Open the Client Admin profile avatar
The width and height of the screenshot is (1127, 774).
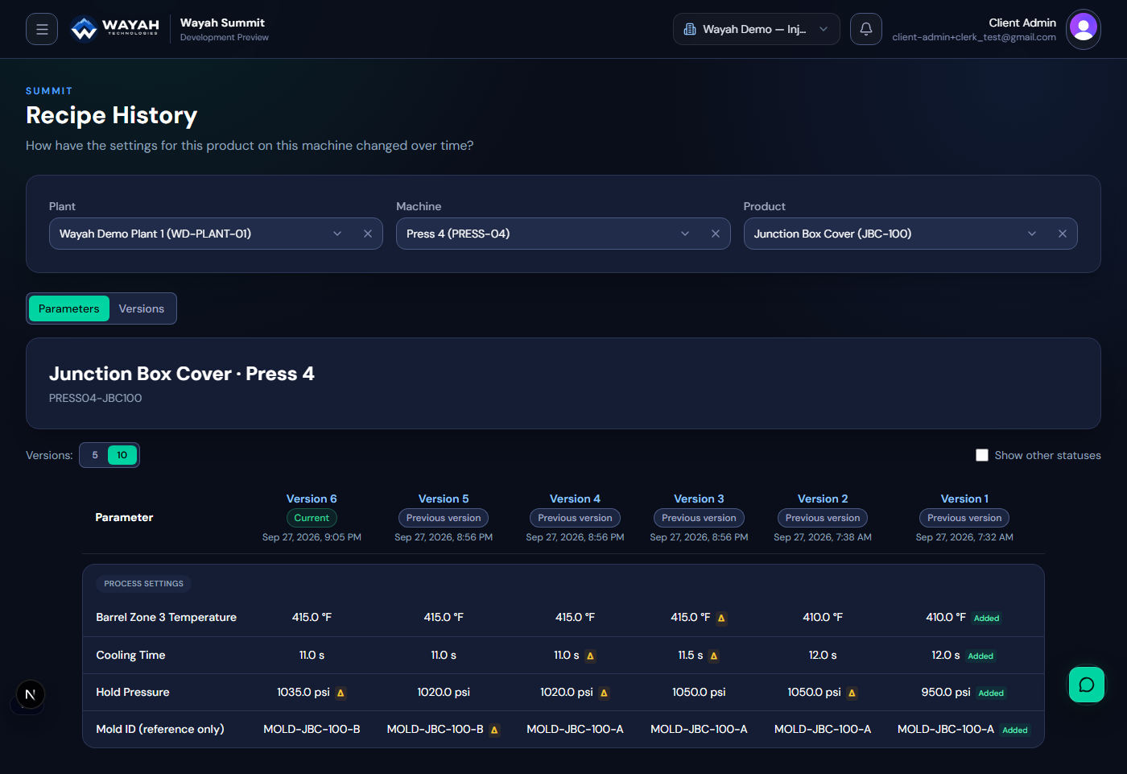(x=1084, y=29)
